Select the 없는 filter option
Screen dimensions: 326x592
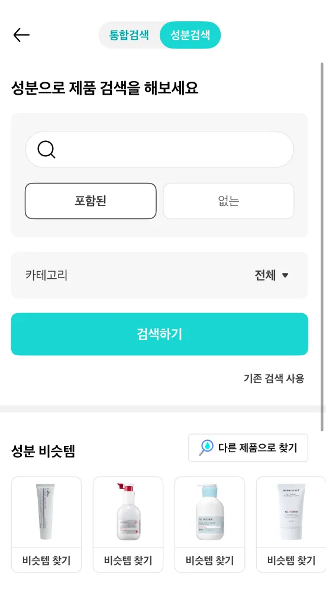click(x=228, y=201)
